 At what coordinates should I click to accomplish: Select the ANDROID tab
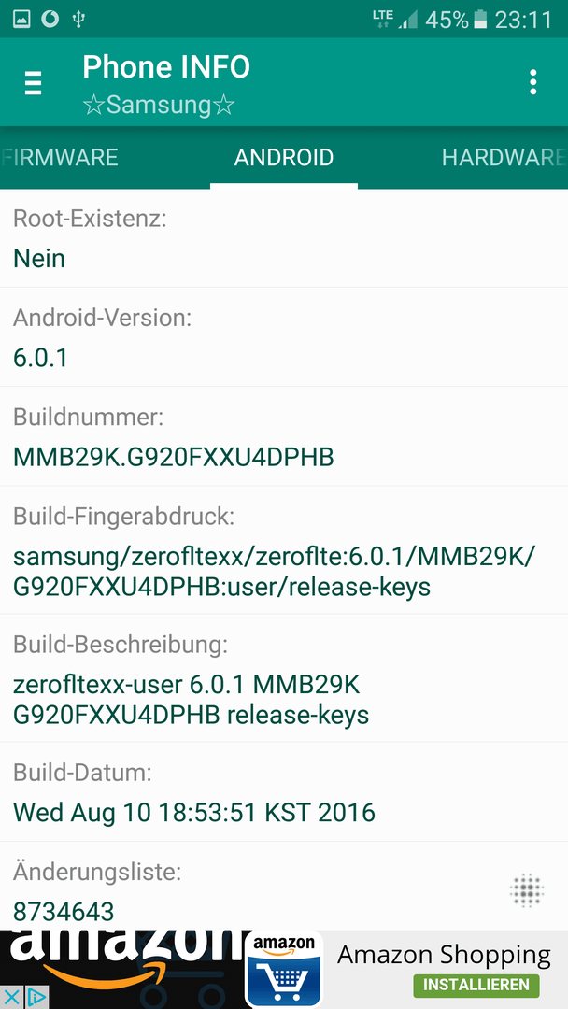(284, 158)
